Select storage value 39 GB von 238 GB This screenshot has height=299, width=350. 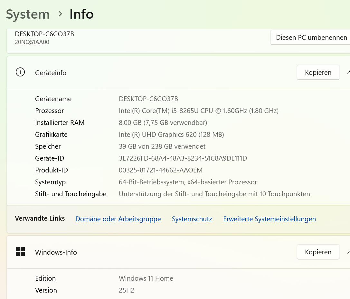[162, 146]
